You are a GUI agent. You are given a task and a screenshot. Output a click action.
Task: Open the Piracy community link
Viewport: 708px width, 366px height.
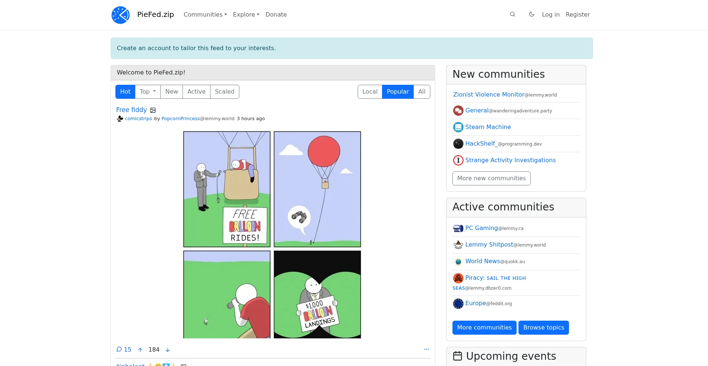pos(495,278)
